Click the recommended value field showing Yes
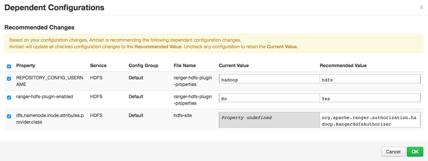Viewport: 428px width, 161px height. 370,98
